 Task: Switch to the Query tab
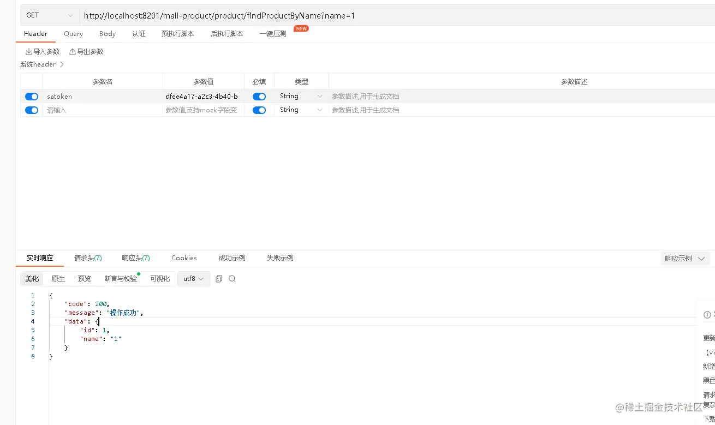[73, 34]
